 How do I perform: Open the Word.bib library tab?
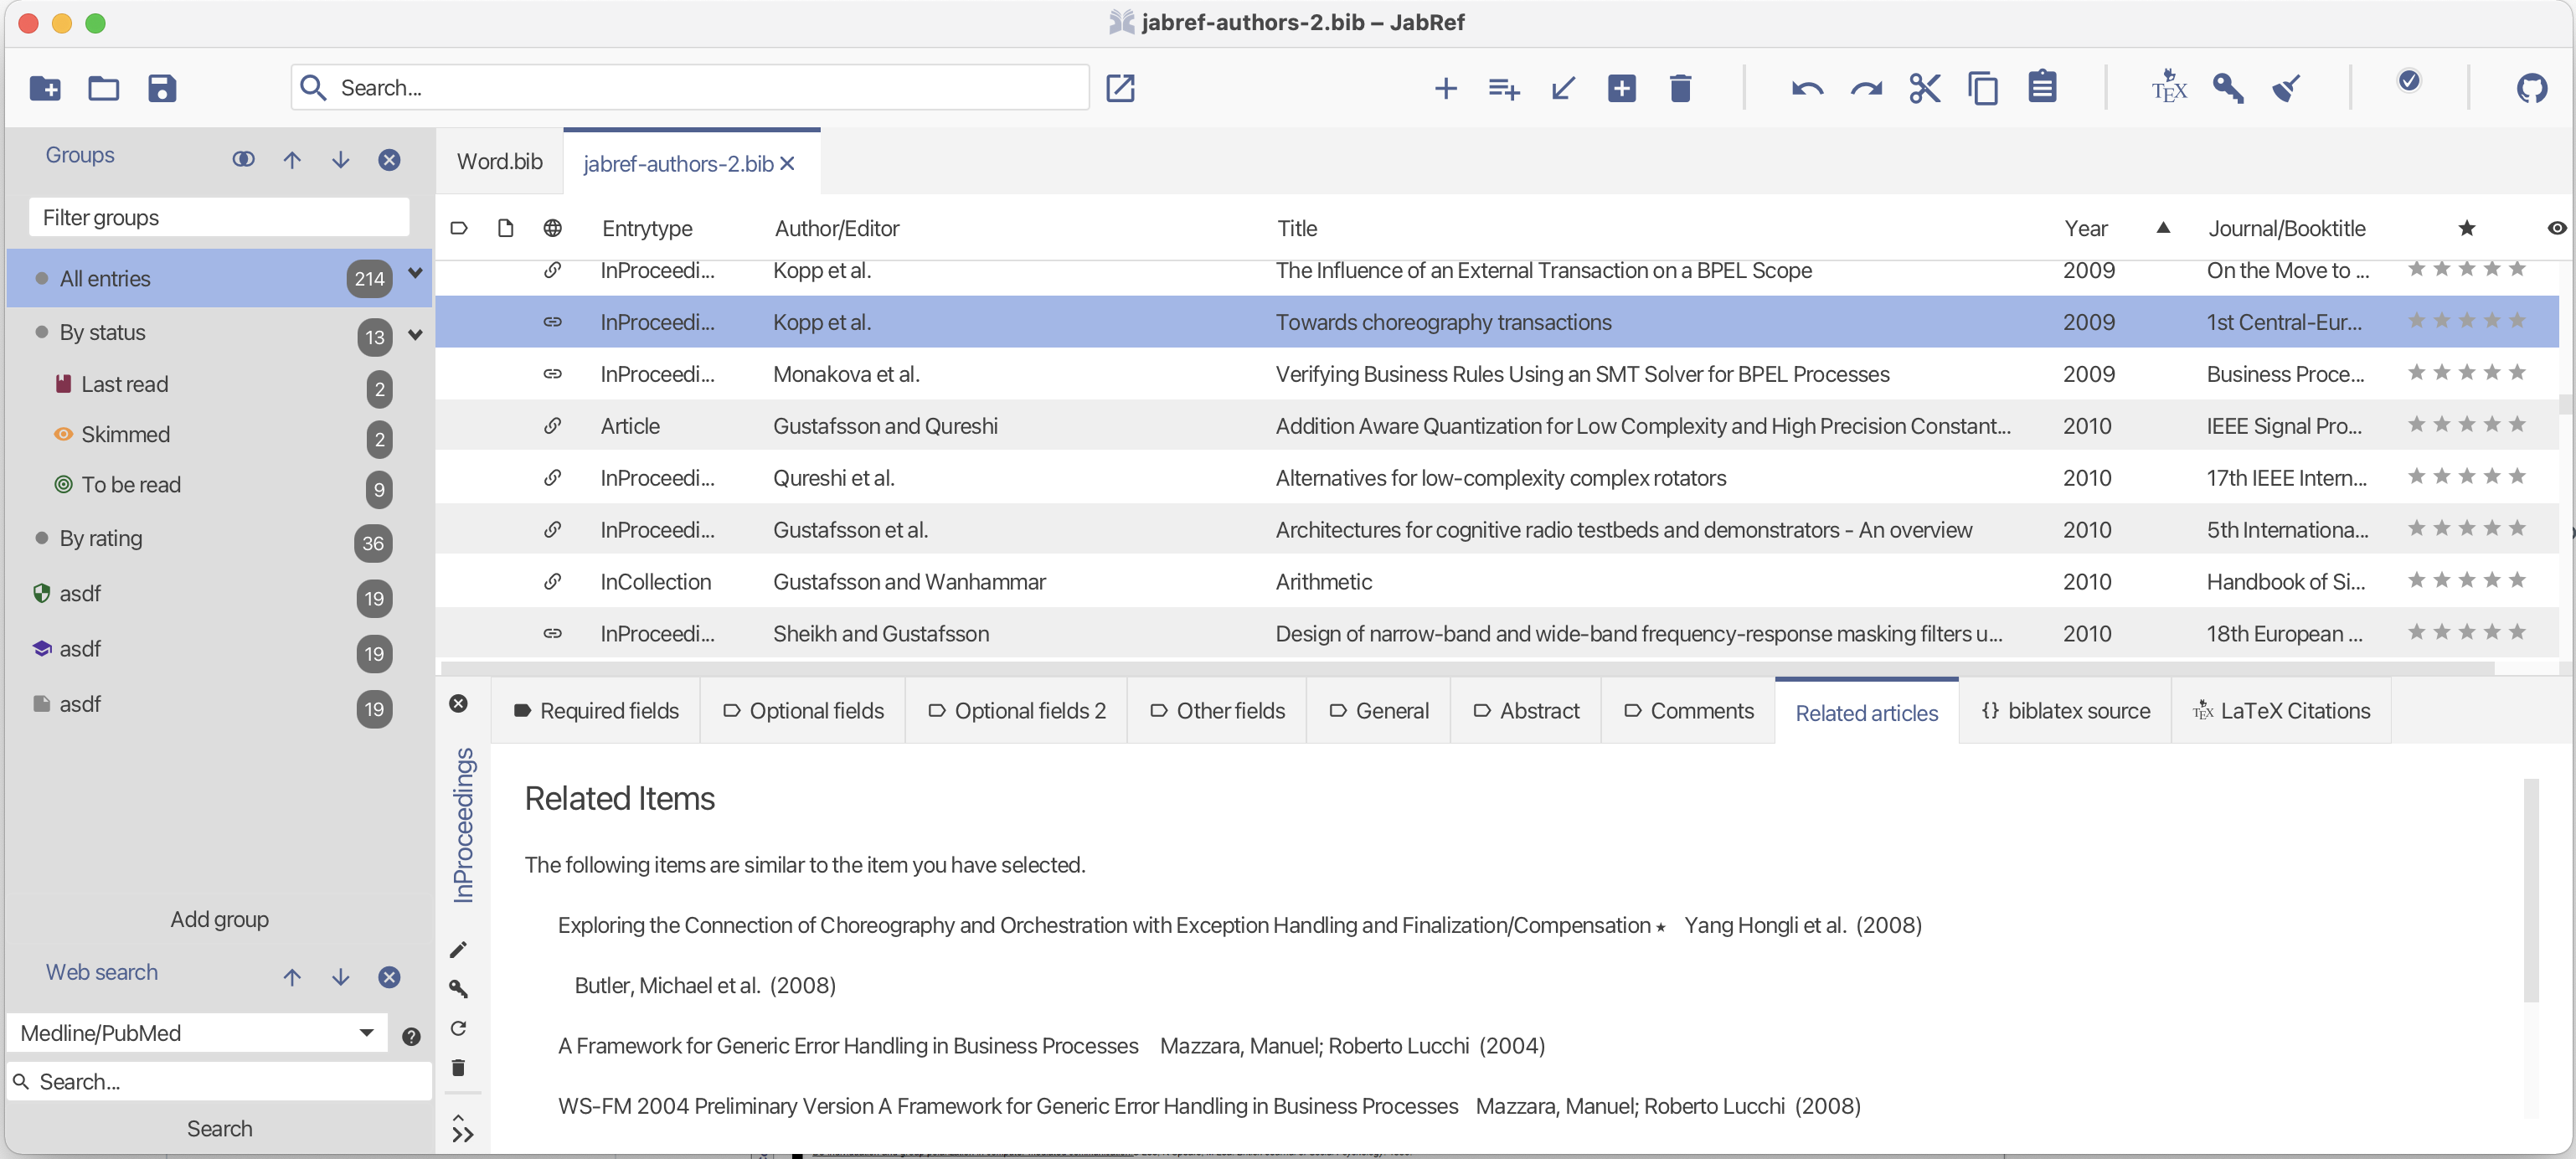[499, 162]
